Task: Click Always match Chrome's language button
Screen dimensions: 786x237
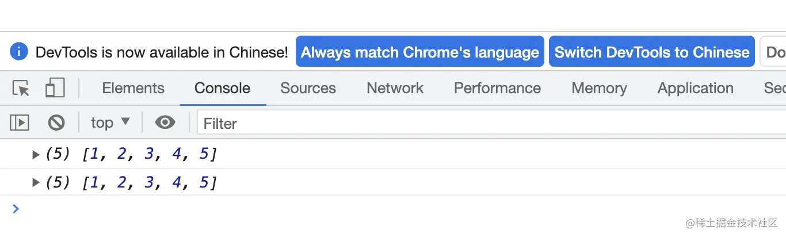Action: coord(419,52)
